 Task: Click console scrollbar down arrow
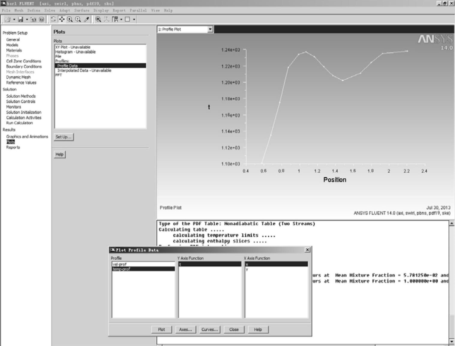[x=452, y=341]
